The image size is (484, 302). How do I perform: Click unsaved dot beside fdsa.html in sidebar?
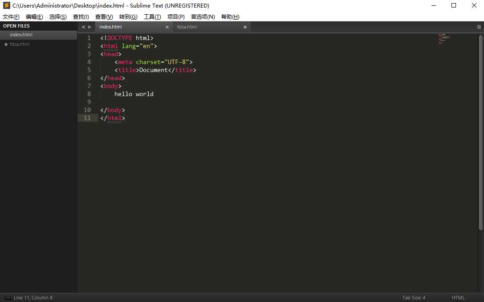5,44
